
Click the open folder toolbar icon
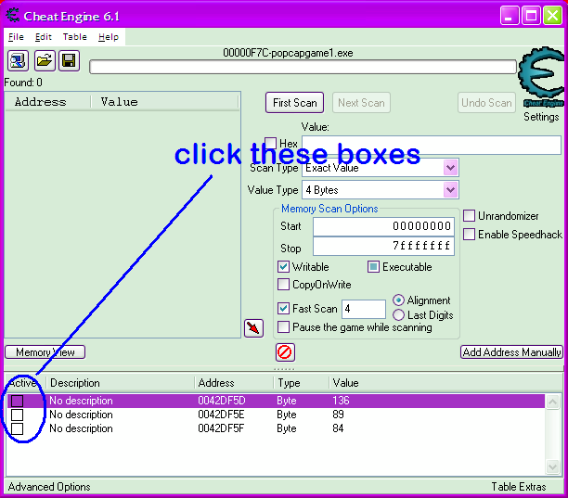45,60
